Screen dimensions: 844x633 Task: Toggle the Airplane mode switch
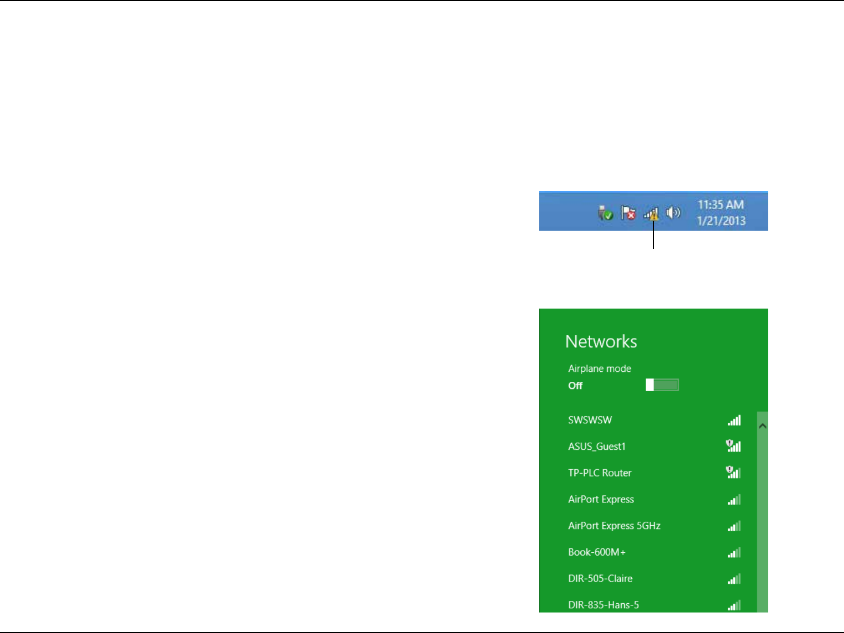click(662, 385)
